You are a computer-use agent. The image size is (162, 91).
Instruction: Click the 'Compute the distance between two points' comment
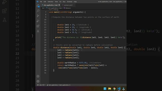(85, 17)
